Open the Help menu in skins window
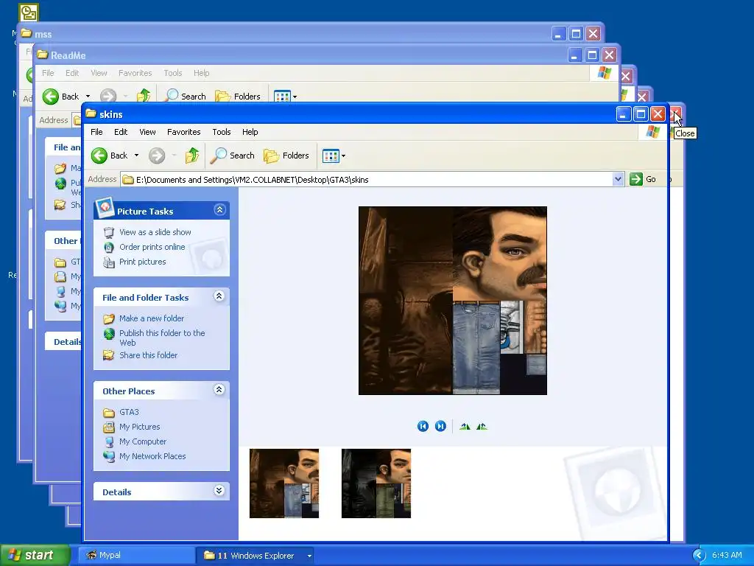754x566 pixels. click(x=250, y=132)
